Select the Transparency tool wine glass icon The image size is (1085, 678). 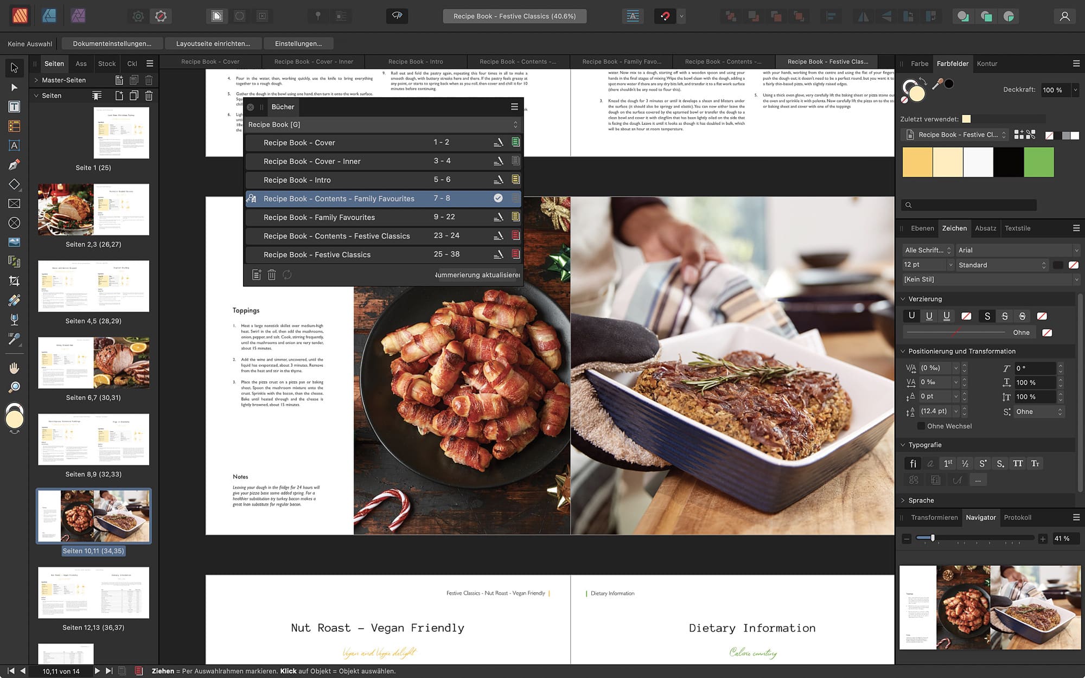[x=14, y=319]
